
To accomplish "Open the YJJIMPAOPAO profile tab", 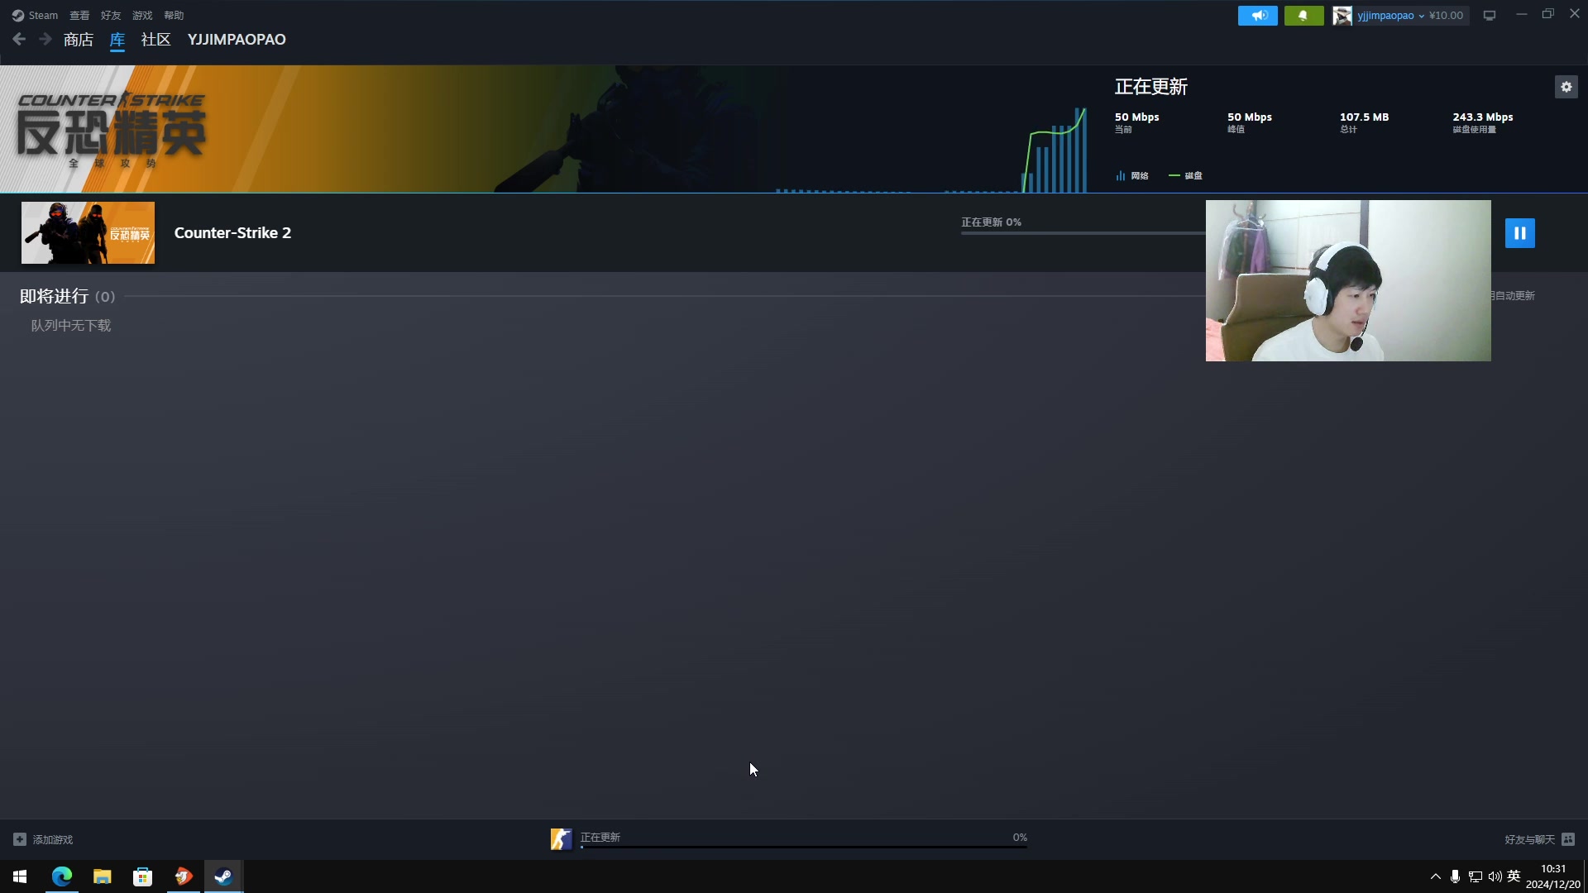I will 237,40.
